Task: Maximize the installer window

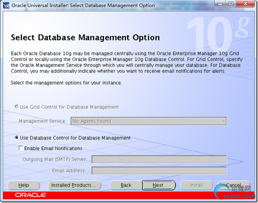Action: [x=231, y=4]
